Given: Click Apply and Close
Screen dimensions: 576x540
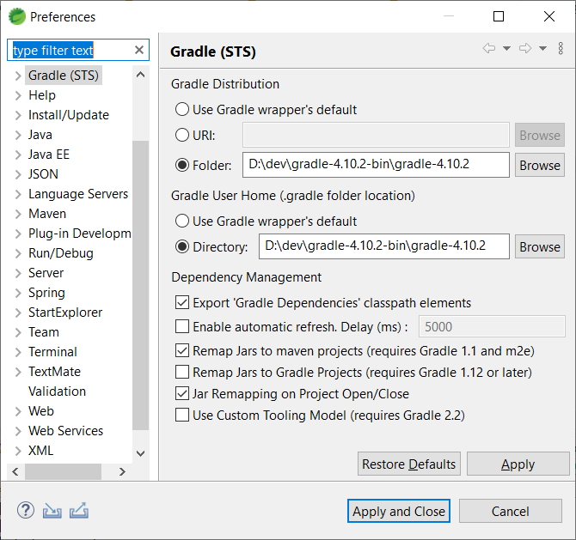Looking at the screenshot, I should tap(399, 511).
